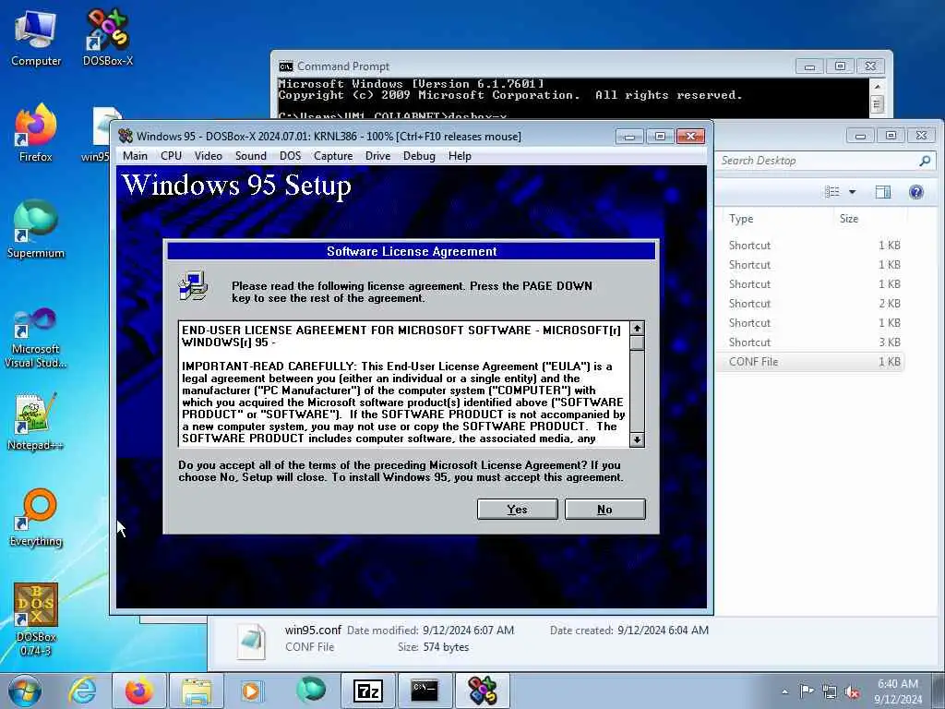The width and height of the screenshot is (945, 709).
Task: Click the date created value 9/12/2024 6:04 AM
Action: tap(663, 630)
